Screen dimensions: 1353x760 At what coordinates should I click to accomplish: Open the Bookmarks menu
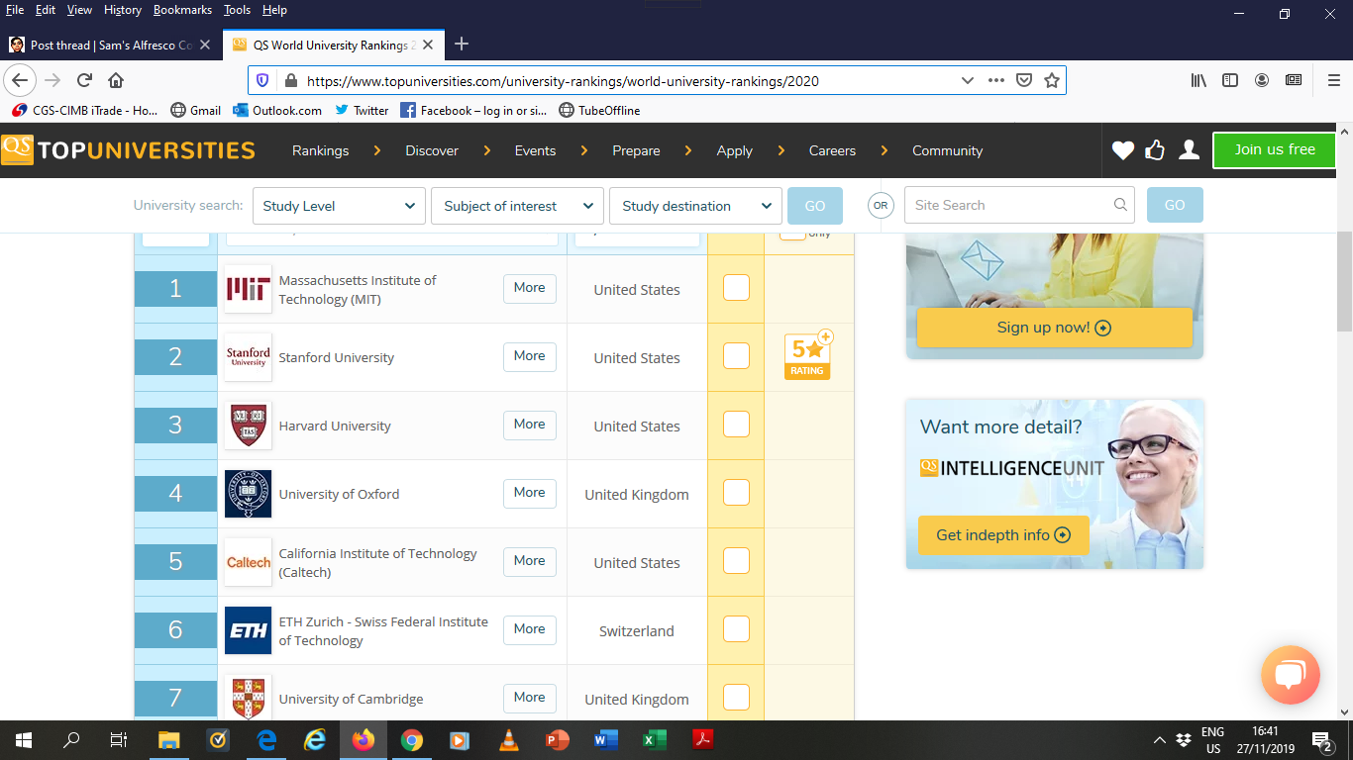[182, 10]
